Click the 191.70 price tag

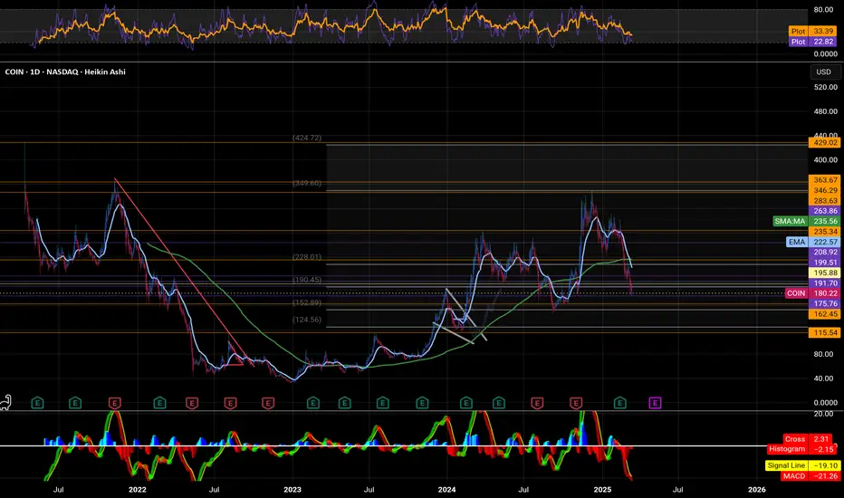[824, 283]
